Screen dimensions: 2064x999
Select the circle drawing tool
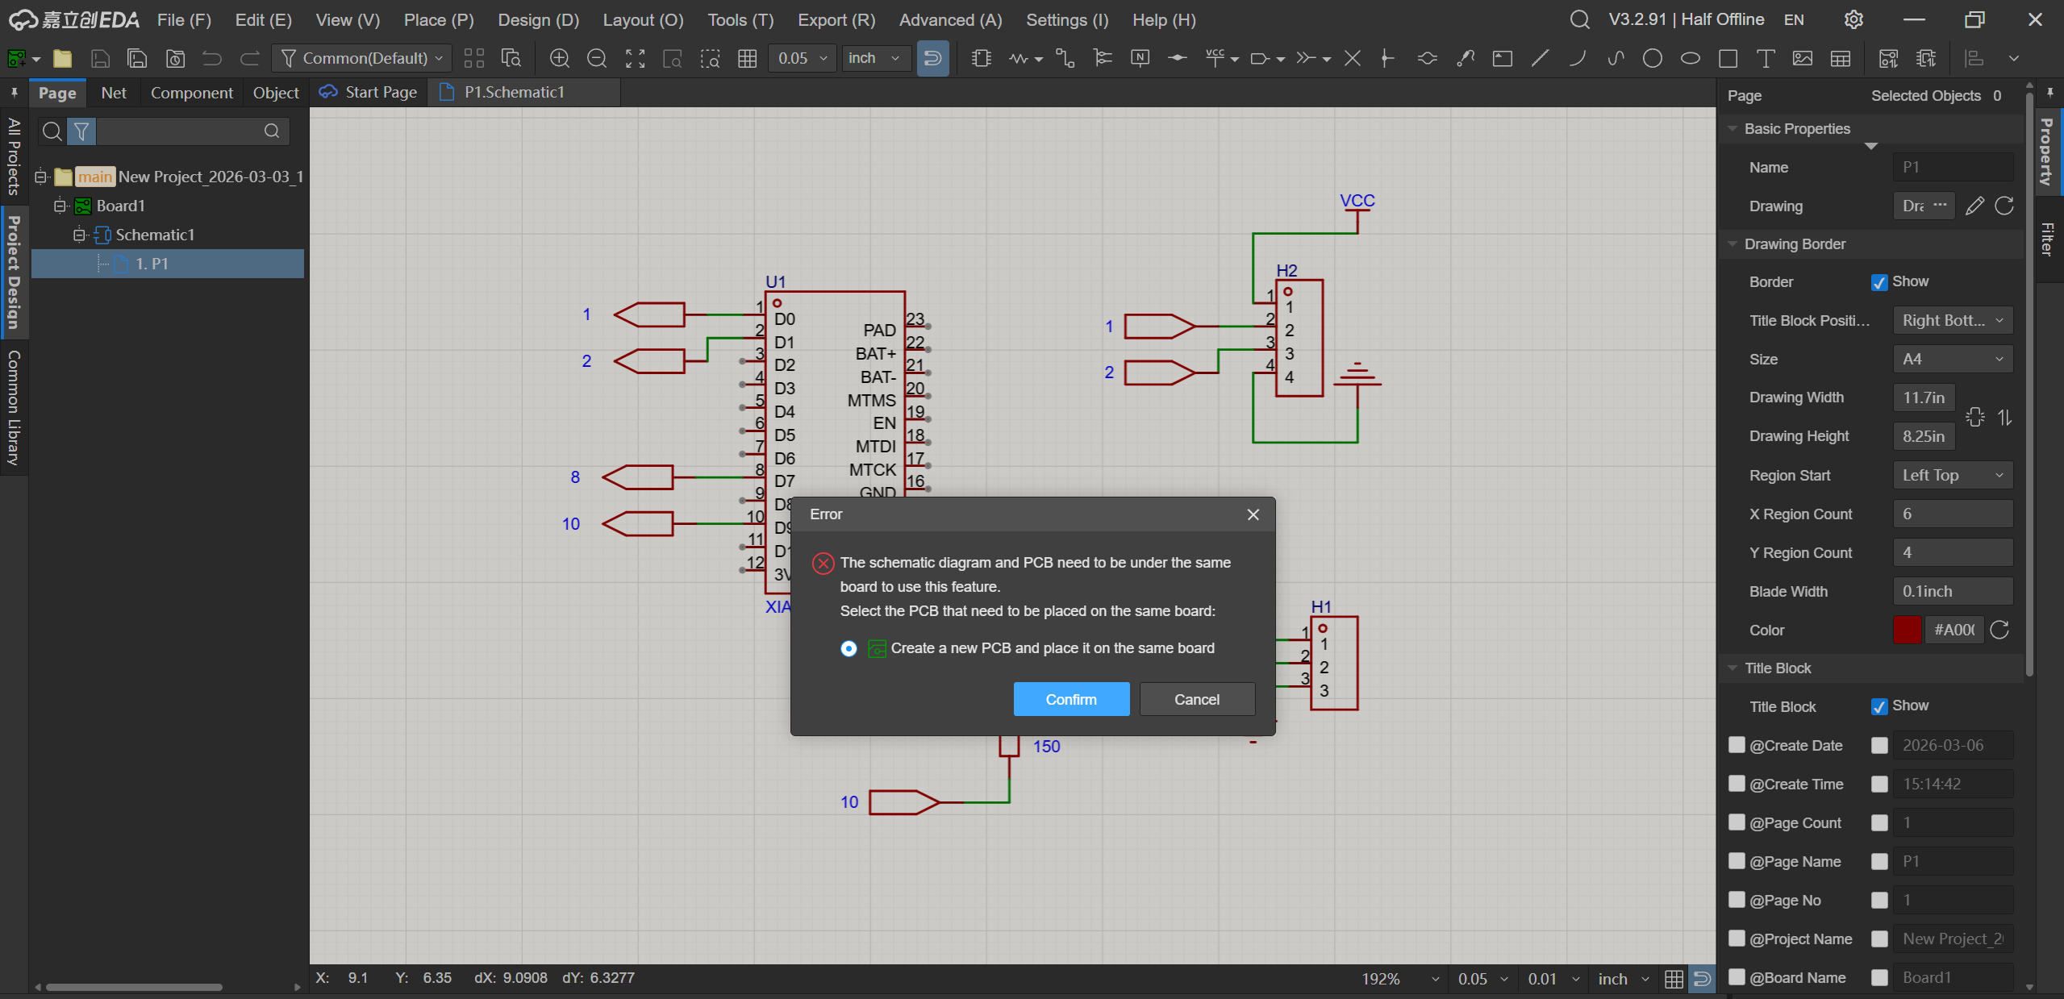(x=1653, y=58)
